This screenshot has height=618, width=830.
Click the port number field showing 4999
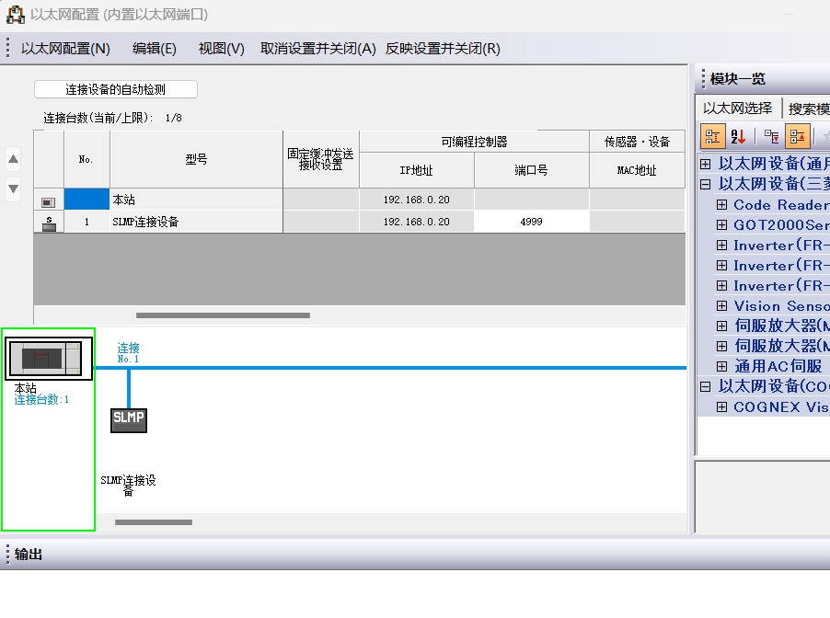531,222
